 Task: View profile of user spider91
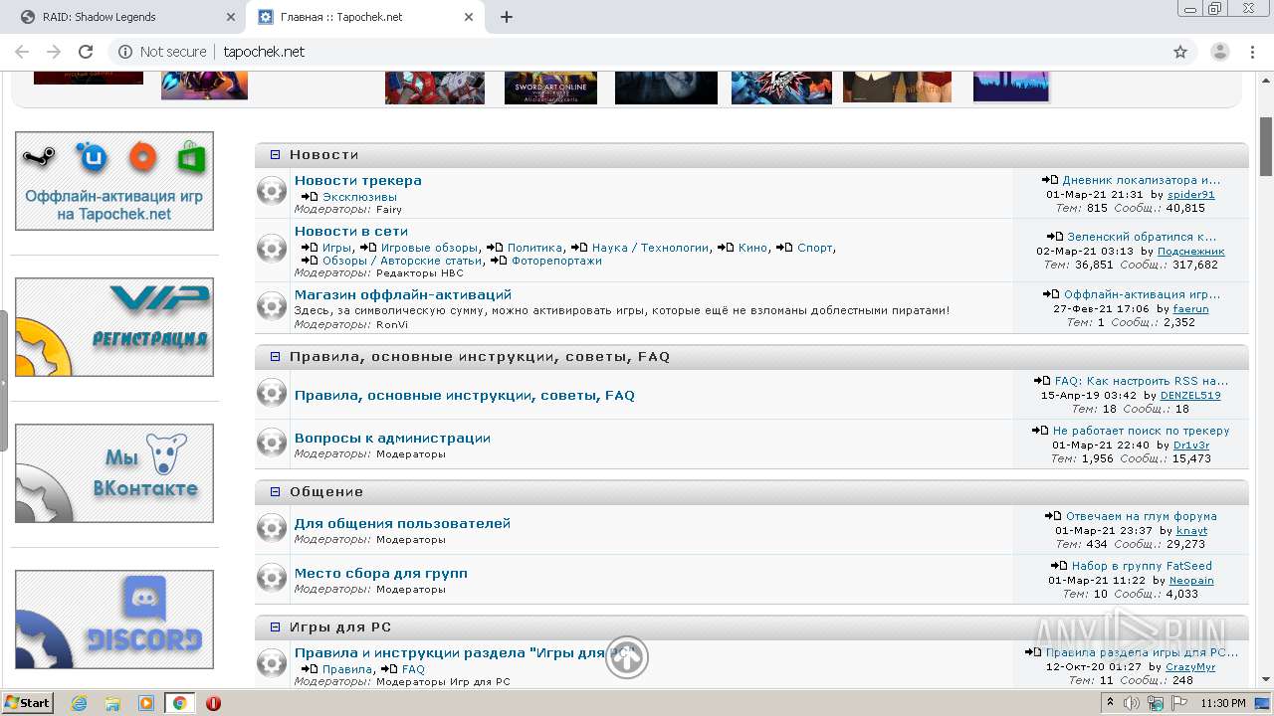(x=1190, y=195)
